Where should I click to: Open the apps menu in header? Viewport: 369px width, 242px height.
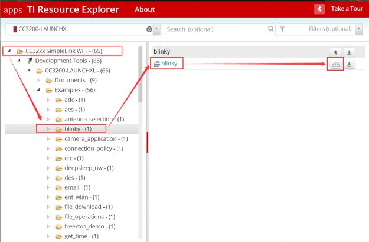pos(13,10)
